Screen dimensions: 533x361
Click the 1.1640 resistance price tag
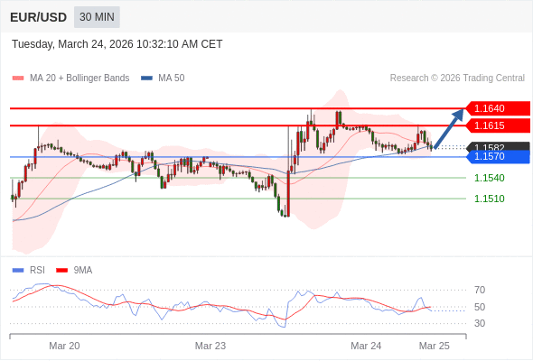498,108
